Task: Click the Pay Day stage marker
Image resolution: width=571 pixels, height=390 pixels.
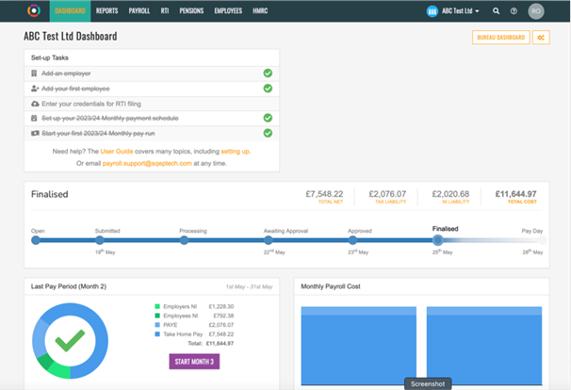Action: (542, 240)
